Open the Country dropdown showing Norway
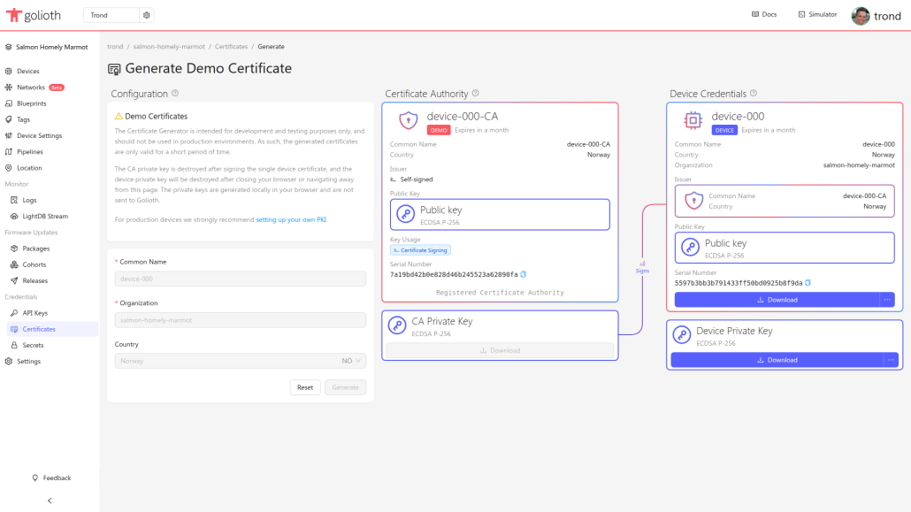The image size is (911, 512). (240, 361)
